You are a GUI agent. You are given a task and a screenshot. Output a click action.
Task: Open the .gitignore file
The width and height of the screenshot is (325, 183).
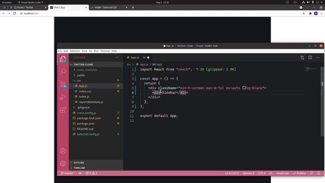coord(83,107)
